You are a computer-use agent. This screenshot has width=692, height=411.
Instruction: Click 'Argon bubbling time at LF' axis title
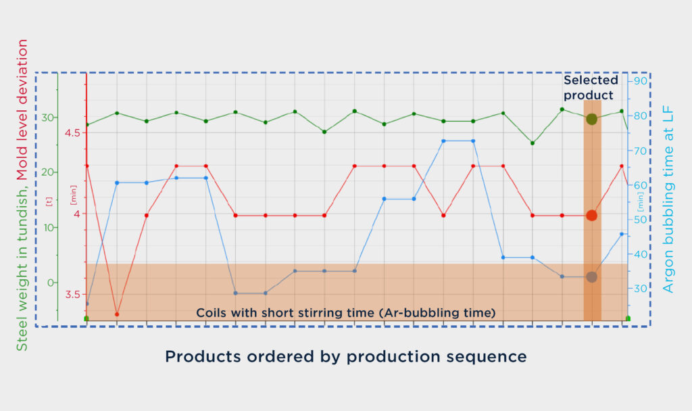[668, 199]
